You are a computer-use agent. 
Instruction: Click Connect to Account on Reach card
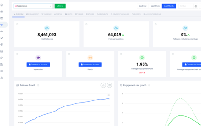90,65
